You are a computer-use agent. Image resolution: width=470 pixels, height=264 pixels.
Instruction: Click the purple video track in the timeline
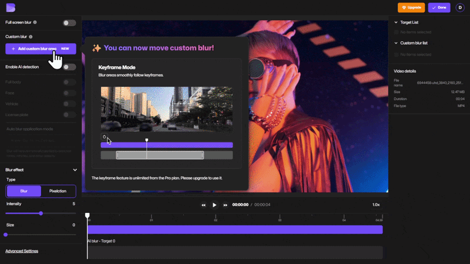(235, 229)
